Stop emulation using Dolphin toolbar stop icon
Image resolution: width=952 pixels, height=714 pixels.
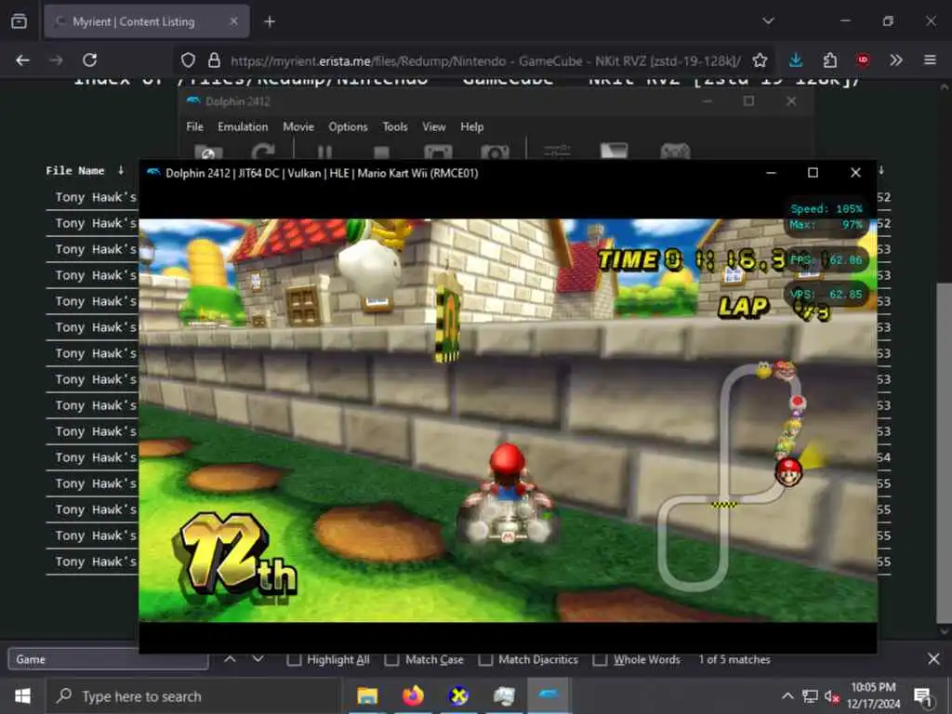381,153
